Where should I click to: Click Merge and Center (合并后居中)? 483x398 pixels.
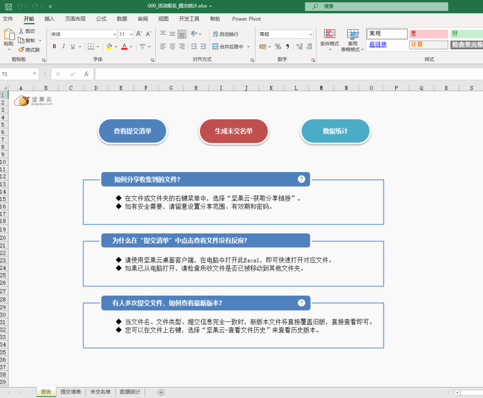228,47
